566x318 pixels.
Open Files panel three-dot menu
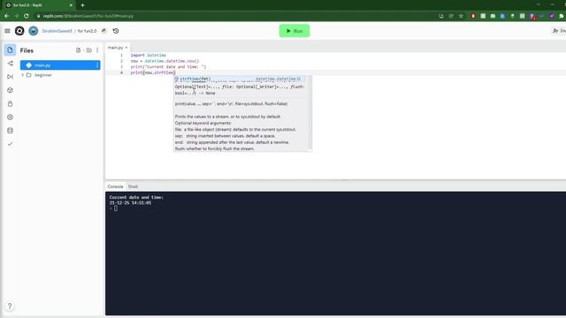point(97,50)
